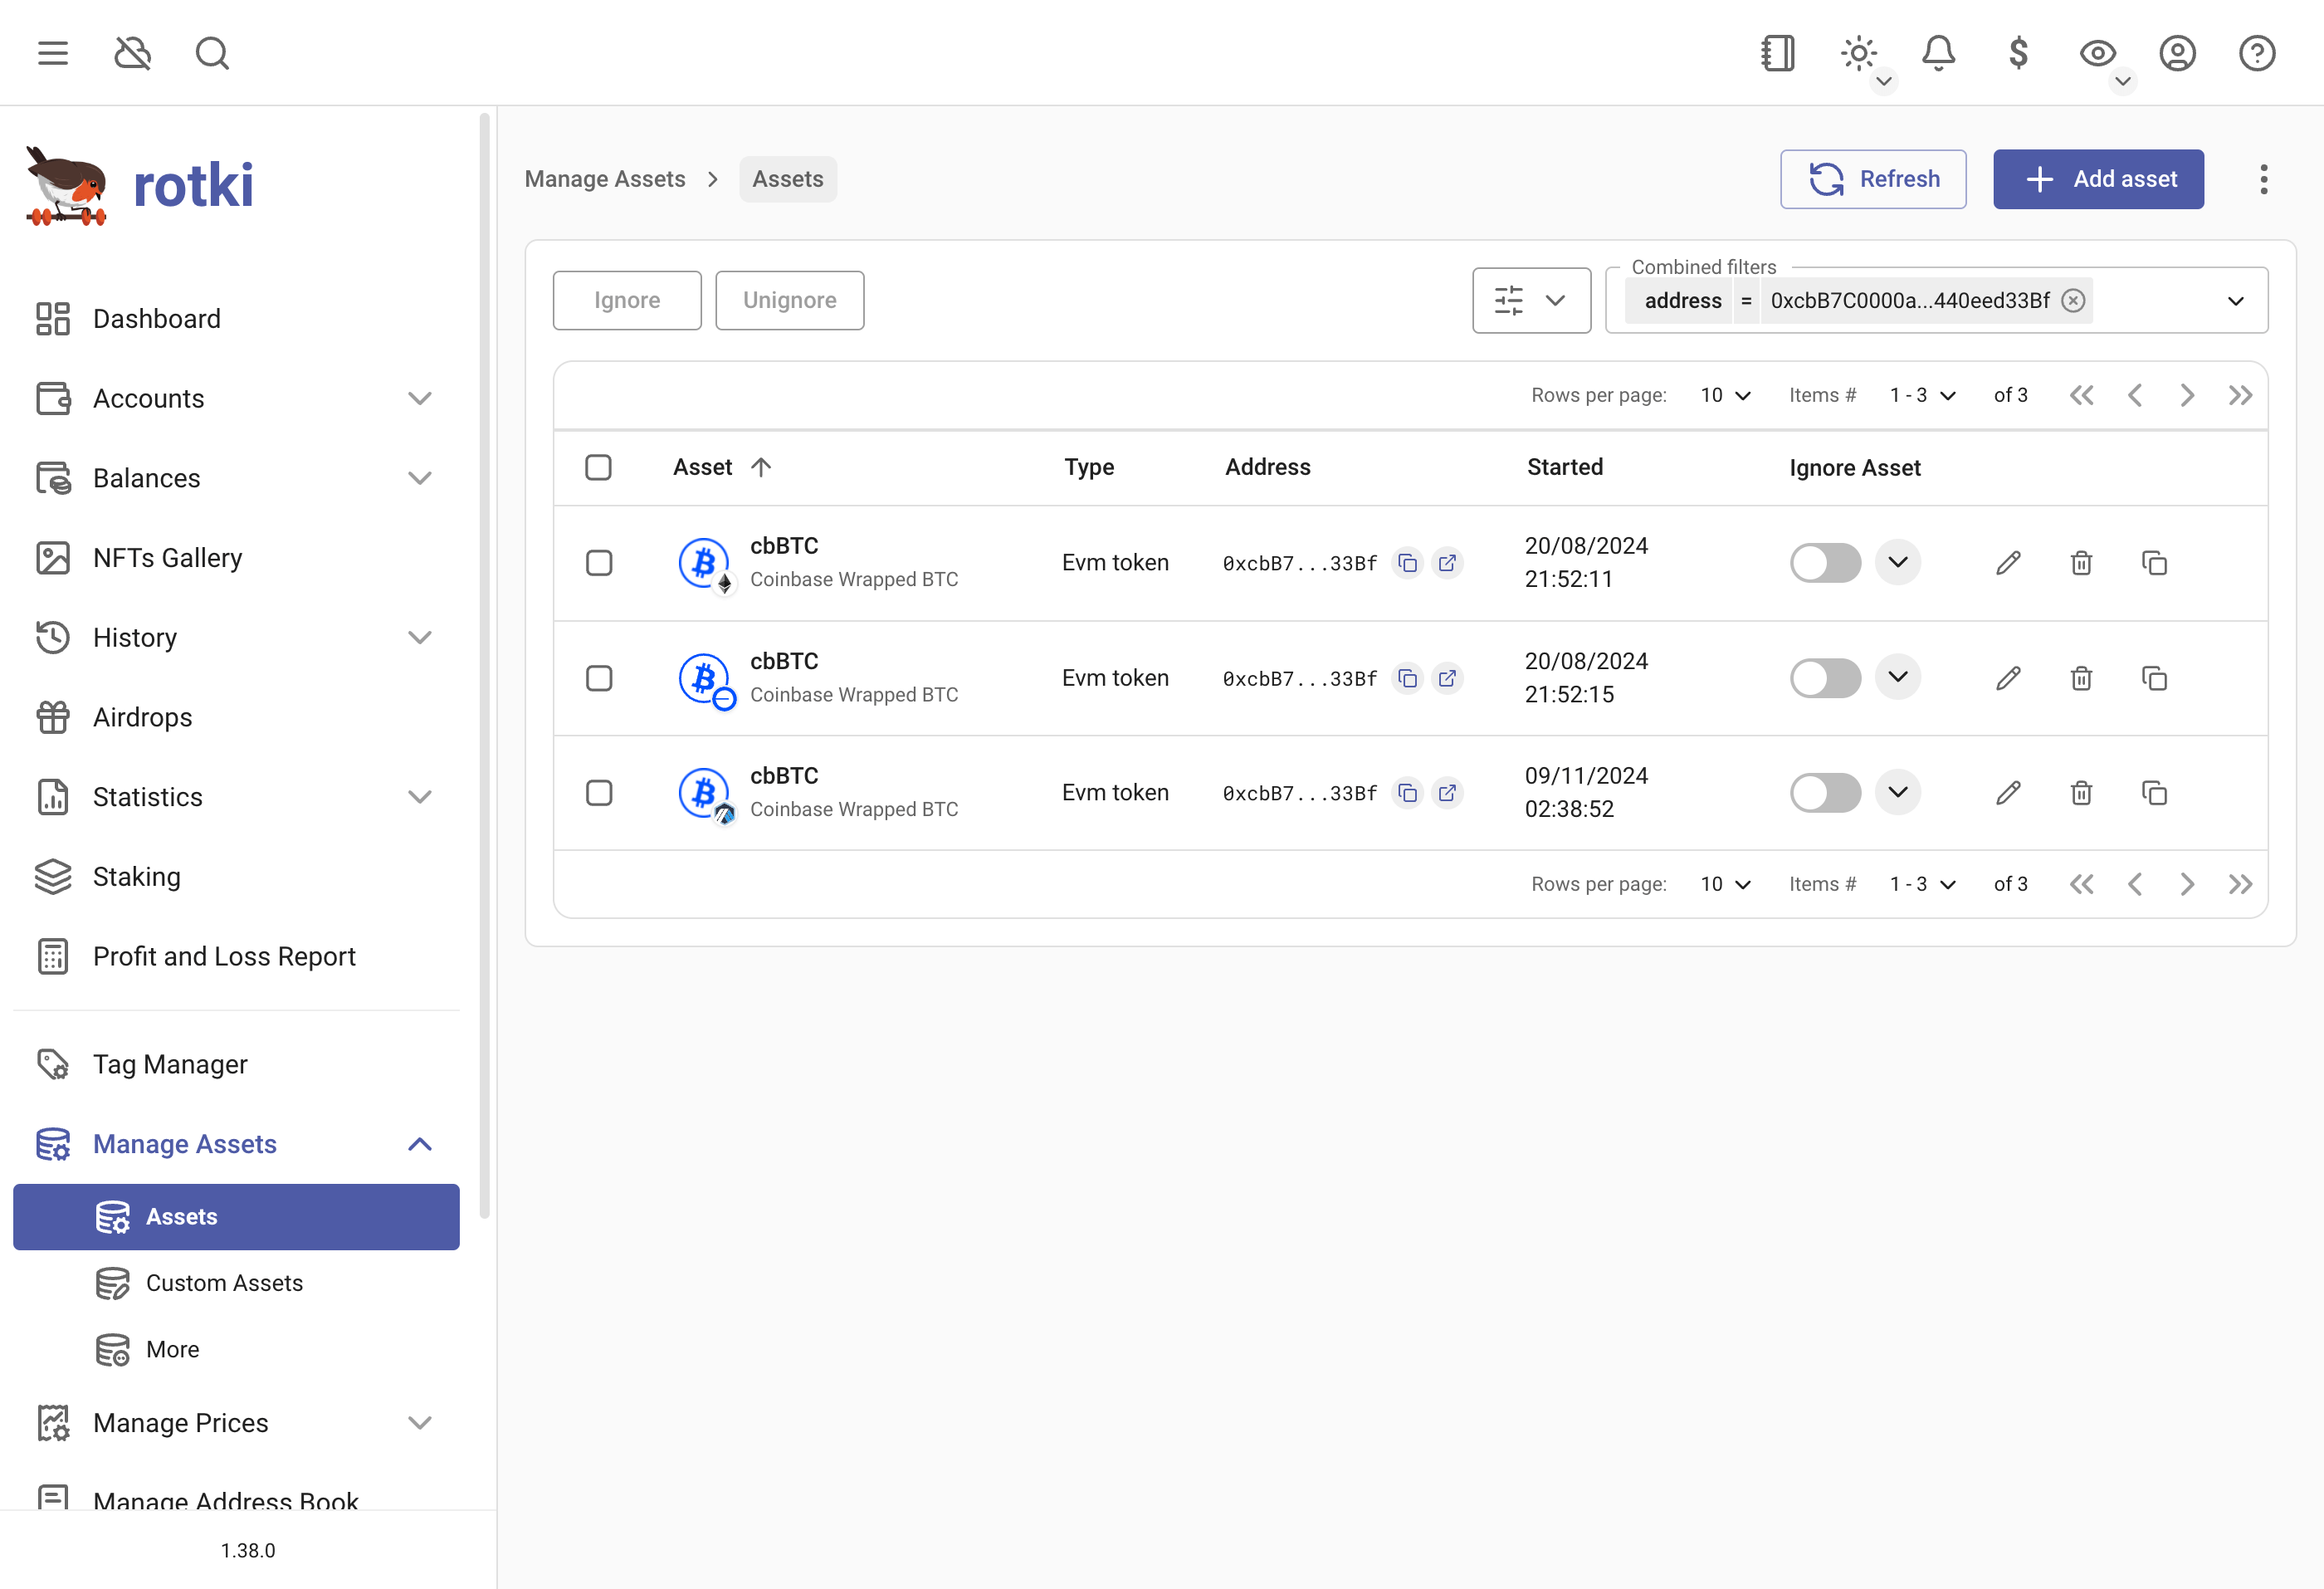Remove the address filter chip
The image size is (2324, 1589).
tap(2074, 301)
